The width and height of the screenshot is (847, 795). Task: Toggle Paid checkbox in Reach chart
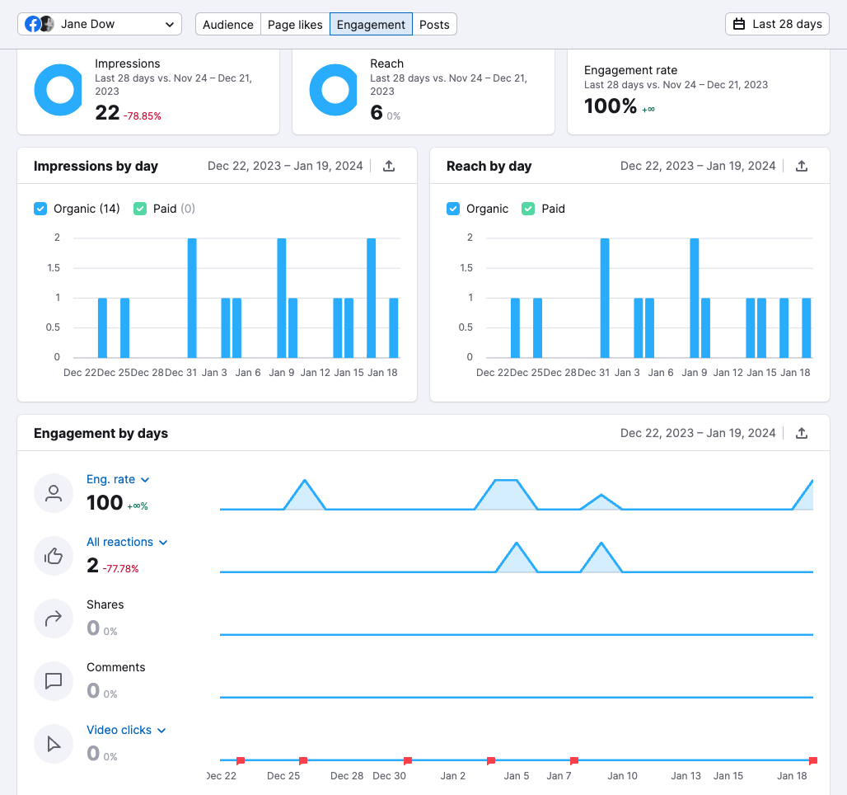[x=528, y=209]
